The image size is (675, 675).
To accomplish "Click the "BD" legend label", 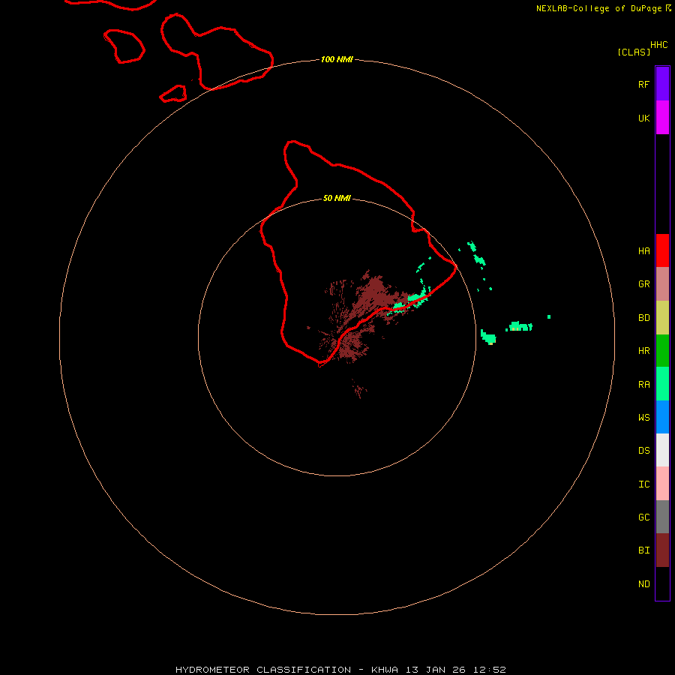I will point(643,318).
